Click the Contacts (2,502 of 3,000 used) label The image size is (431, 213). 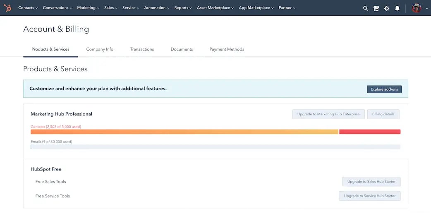tap(56, 127)
